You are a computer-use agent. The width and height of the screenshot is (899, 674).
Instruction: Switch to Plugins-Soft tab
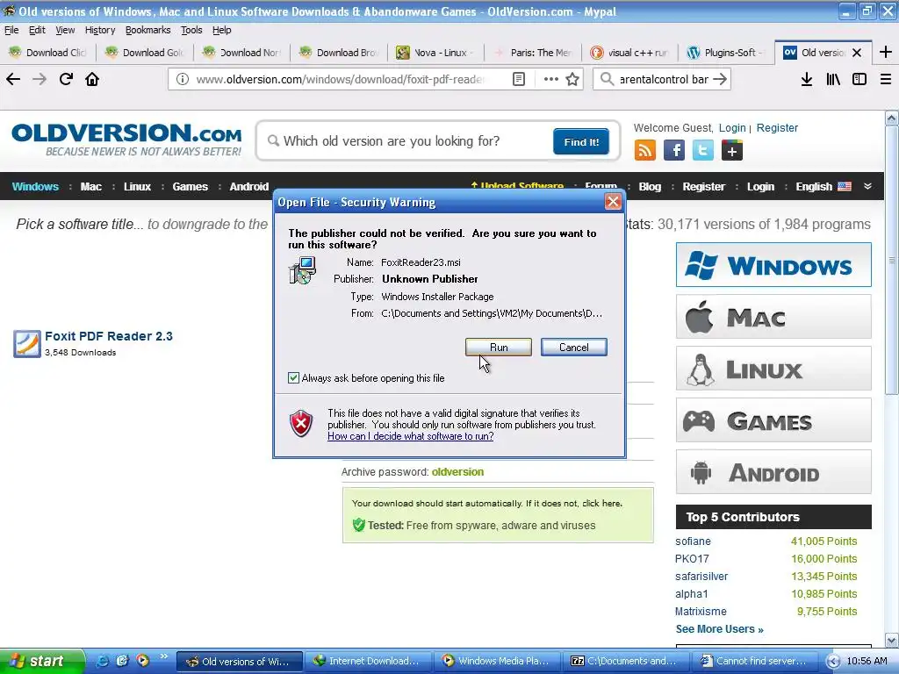(726, 53)
